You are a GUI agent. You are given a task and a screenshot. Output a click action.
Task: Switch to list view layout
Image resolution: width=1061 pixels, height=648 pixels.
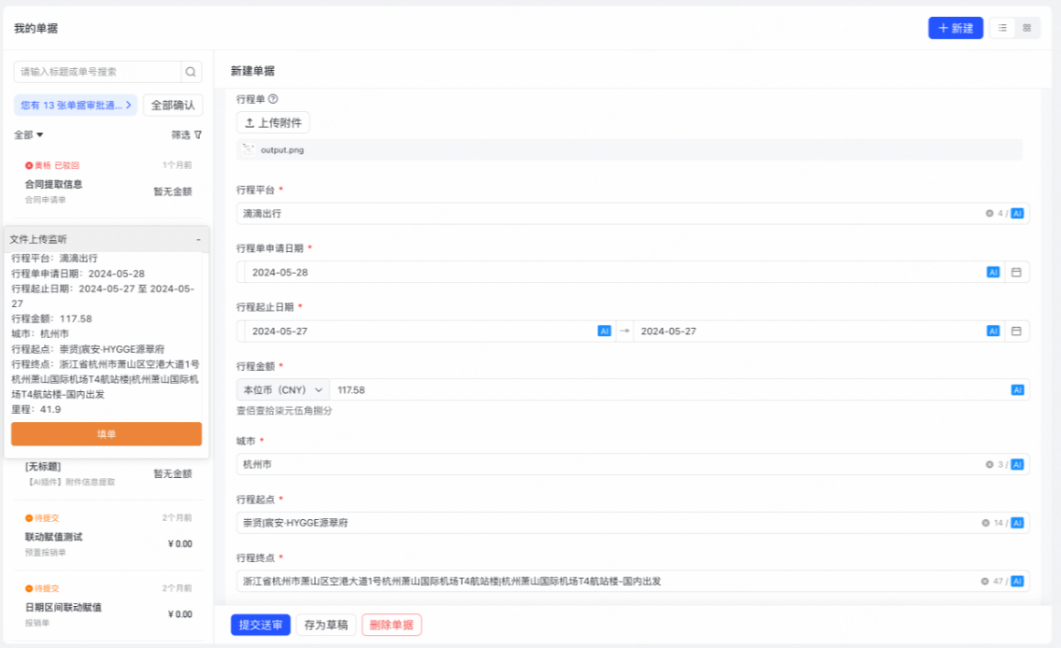click(1002, 28)
